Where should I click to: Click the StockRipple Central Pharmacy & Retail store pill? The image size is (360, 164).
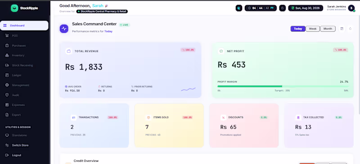pos(102,11)
